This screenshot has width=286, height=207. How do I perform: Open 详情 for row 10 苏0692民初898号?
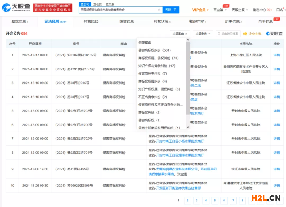click(277, 186)
